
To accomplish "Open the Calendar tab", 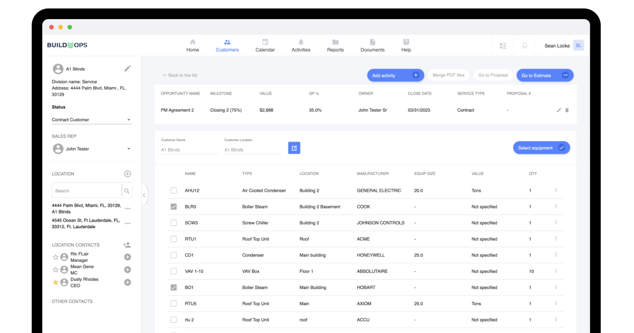I will (265, 45).
